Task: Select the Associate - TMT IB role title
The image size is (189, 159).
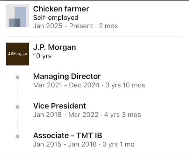Action: (x=68, y=135)
